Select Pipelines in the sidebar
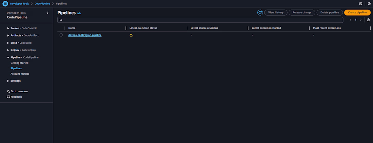This screenshot has height=143, width=373. pyautogui.click(x=16, y=68)
